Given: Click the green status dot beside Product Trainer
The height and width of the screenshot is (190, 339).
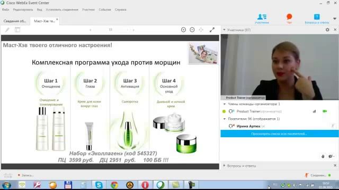Looking at the screenshot, I should click(x=224, y=111).
